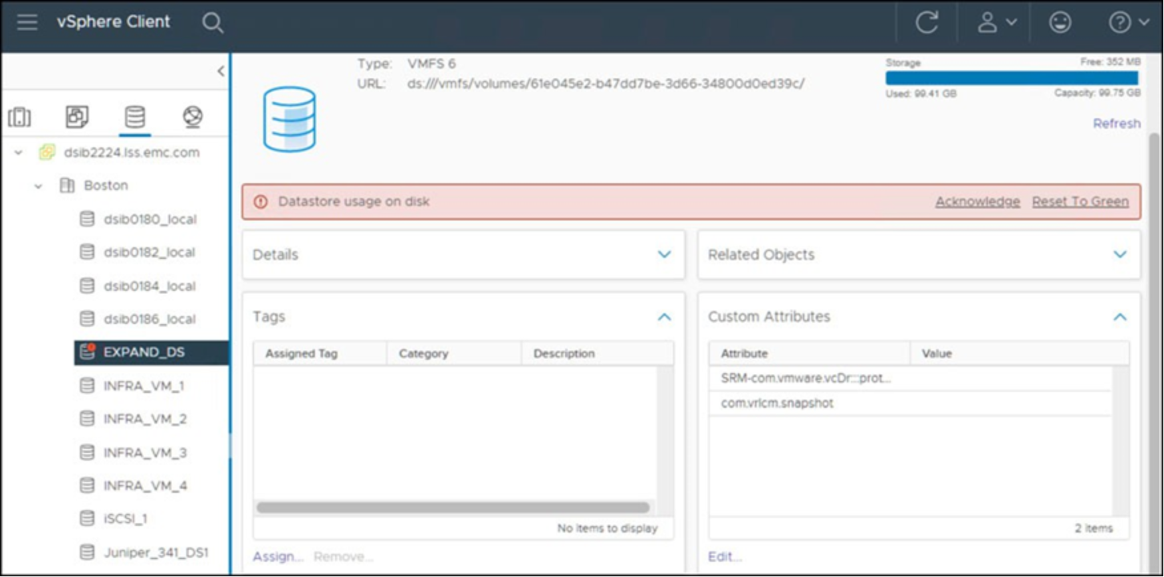Select the com.vrlcm.snapshot attribute row

pos(911,404)
